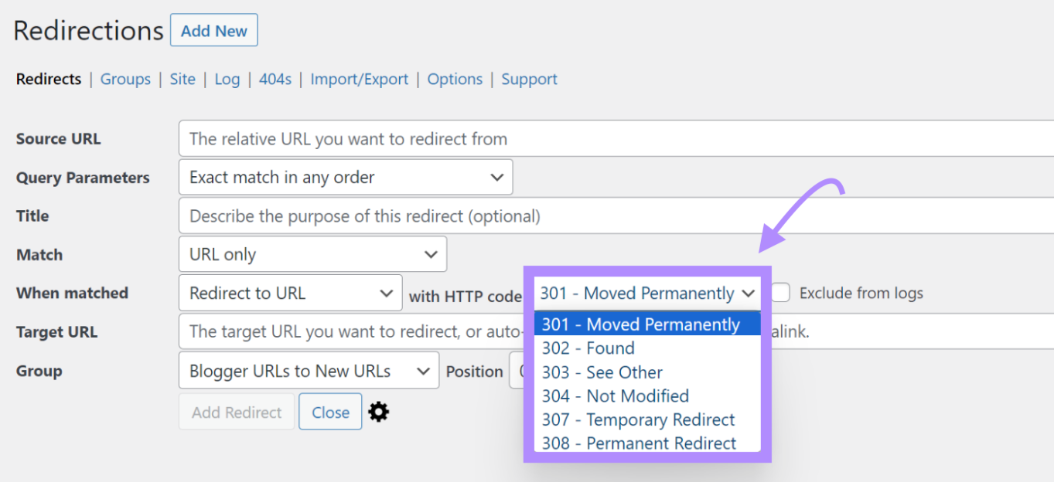Click the Close button

point(329,411)
